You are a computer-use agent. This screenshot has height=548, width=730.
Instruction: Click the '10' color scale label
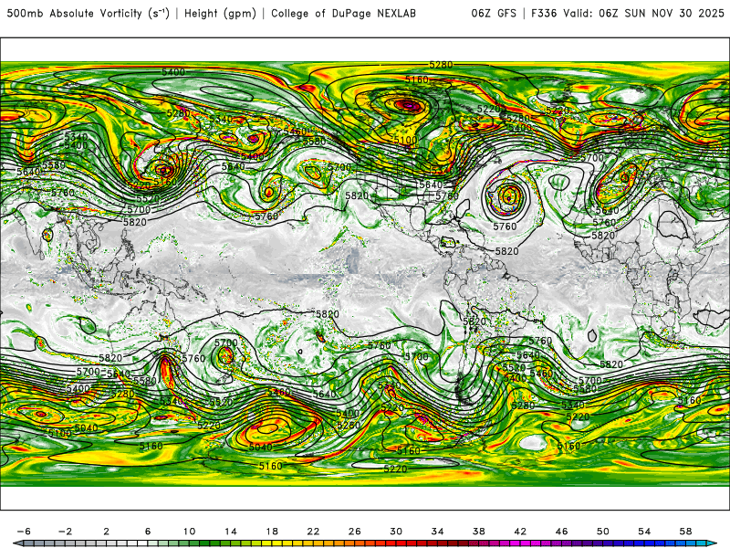pos(189,532)
